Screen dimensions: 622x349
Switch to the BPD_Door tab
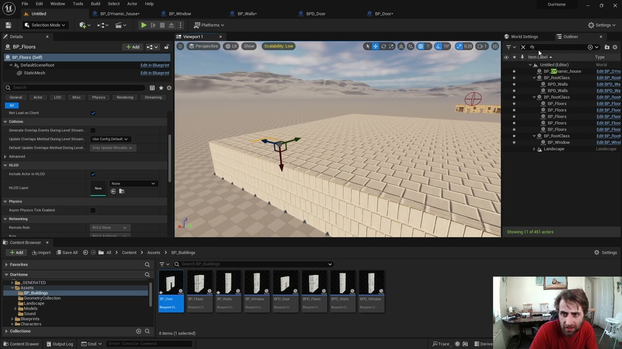coord(316,14)
